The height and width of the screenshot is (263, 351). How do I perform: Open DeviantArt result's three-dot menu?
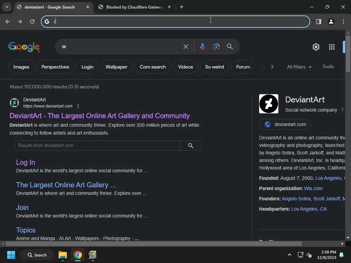click(78, 106)
